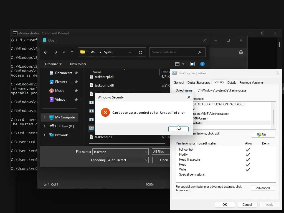Click the red error icon
284x213 pixels.
(x=105, y=113)
